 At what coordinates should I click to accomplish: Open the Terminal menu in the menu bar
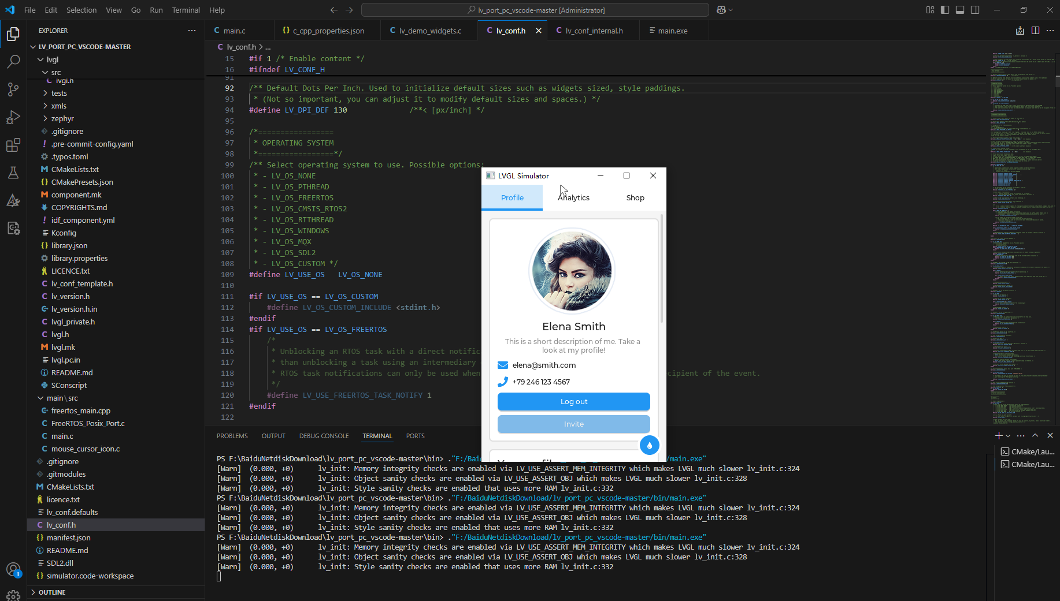[186, 10]
